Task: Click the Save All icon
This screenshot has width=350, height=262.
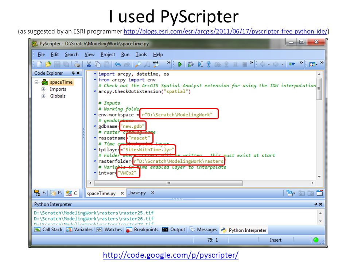Action: (x=66, y=64)
